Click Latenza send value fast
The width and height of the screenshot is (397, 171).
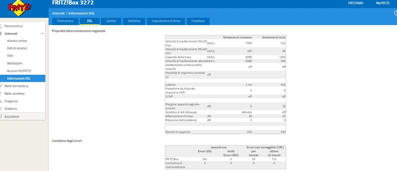coord(283,85)
